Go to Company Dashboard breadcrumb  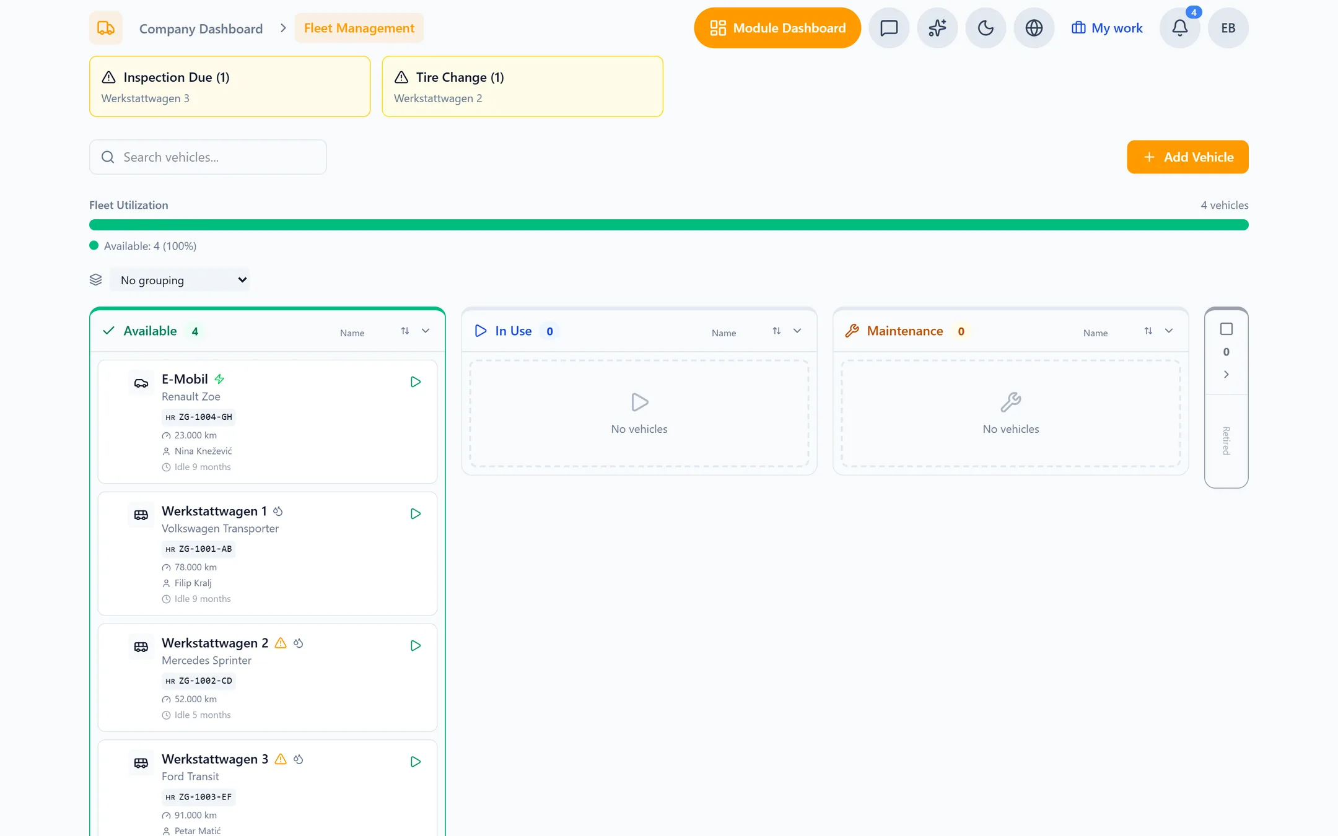click(x=201, y=28)
